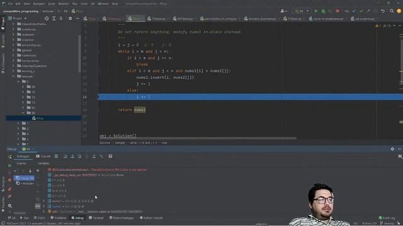Screen dimensions: 403x226
Task: Hide the Project panel with the minus icon
Action: (x=77, y=18)
